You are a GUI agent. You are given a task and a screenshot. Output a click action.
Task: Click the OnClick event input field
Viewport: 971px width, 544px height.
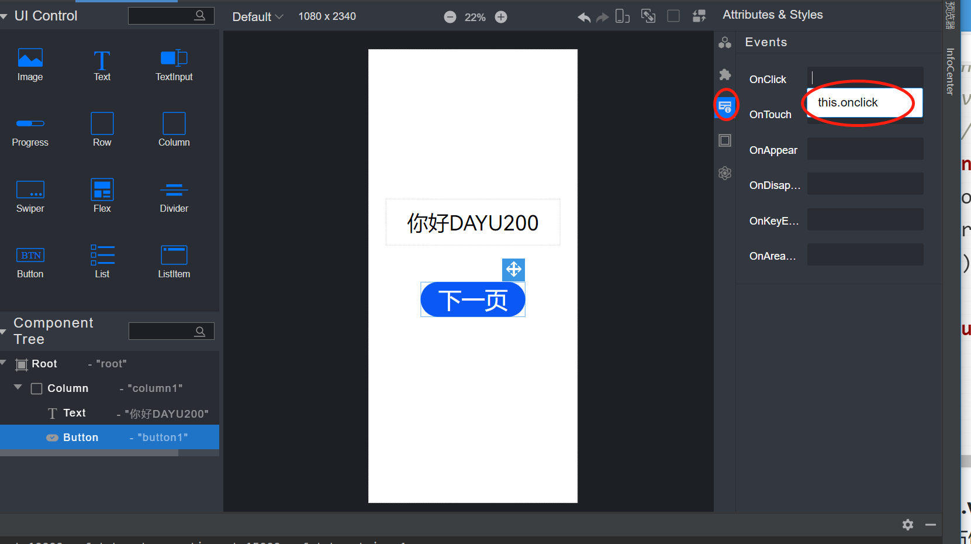pos(865,77)
